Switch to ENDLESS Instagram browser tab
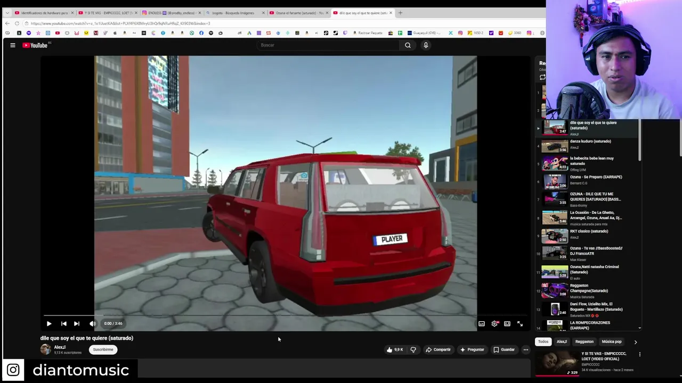 (171, 13)
